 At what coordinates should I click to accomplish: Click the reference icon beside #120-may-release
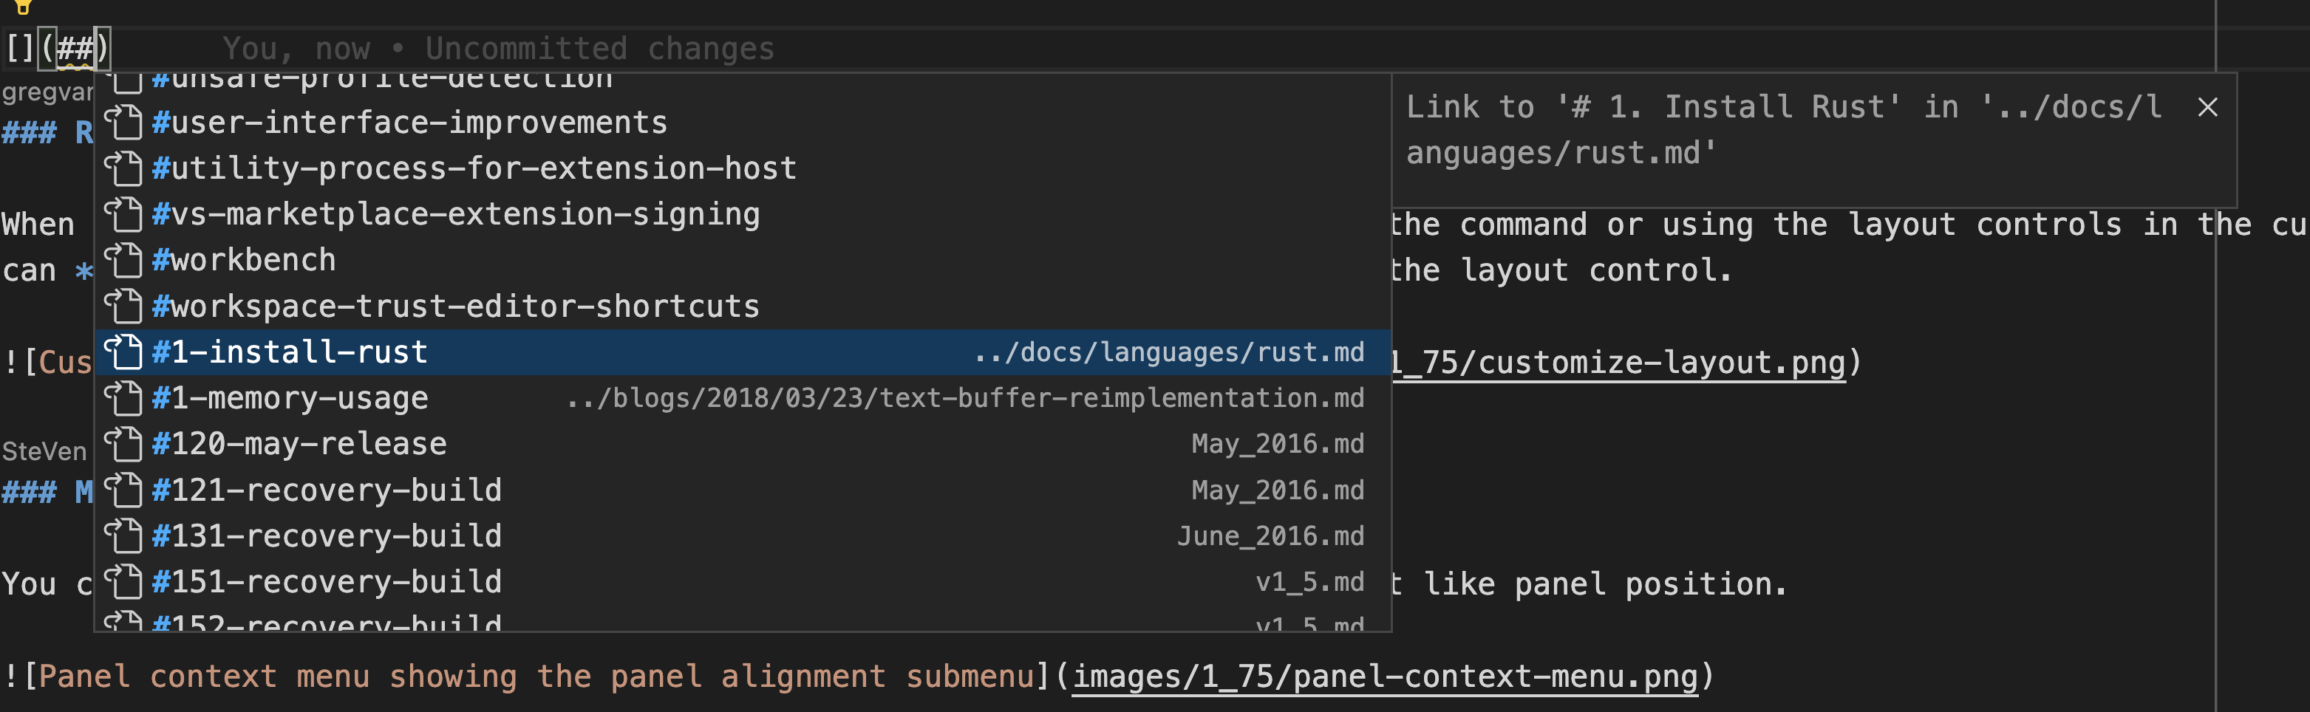125,443
